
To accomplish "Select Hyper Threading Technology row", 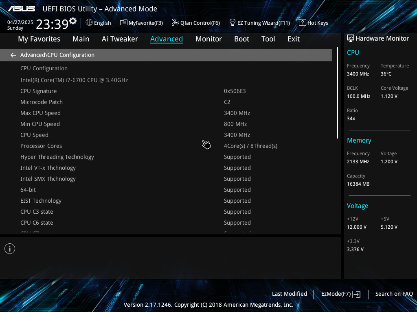I will coord(166,157).
